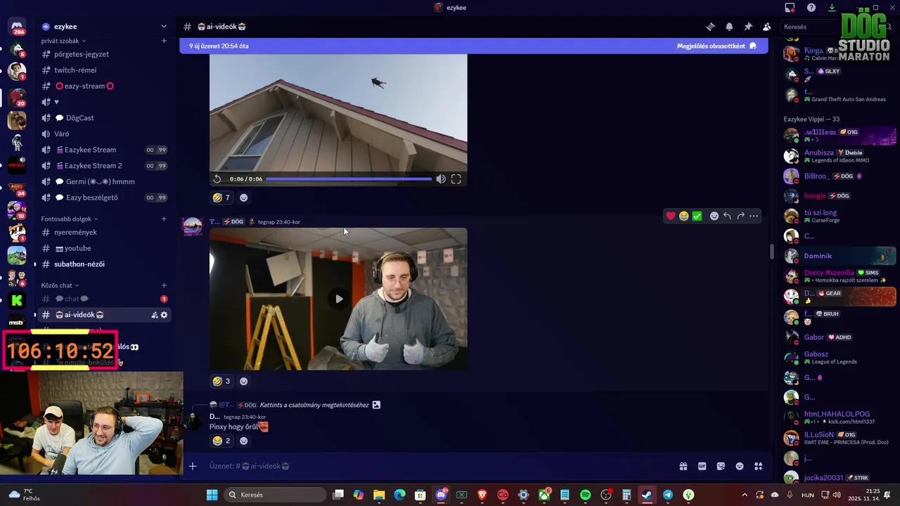The width and height of the screenshot is (900, 506).
Task: Replay the finished rooftop video
Action: point(217,179)
